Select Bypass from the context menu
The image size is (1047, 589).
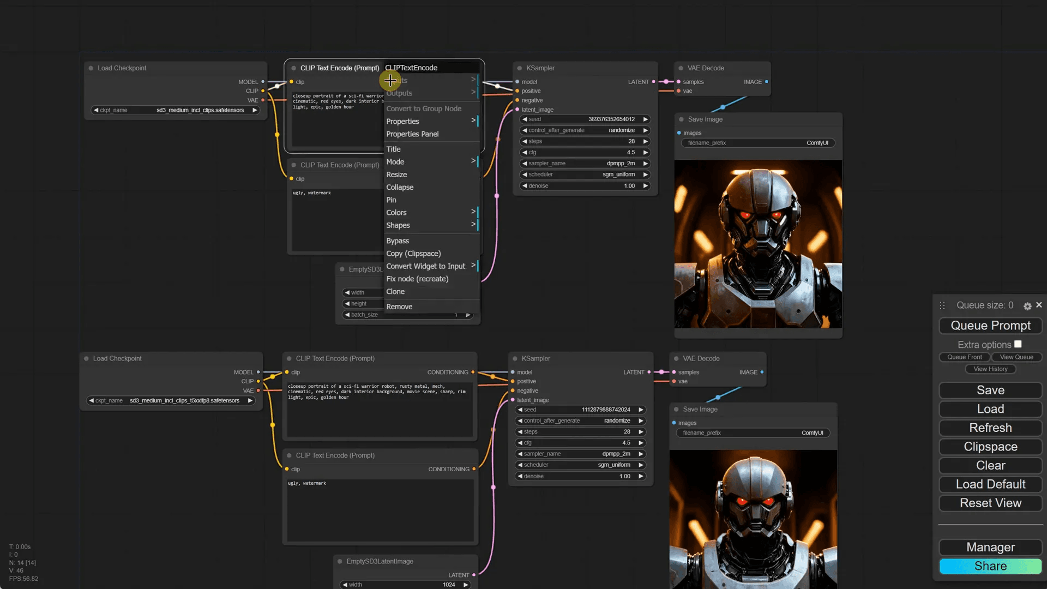[398, 241]
